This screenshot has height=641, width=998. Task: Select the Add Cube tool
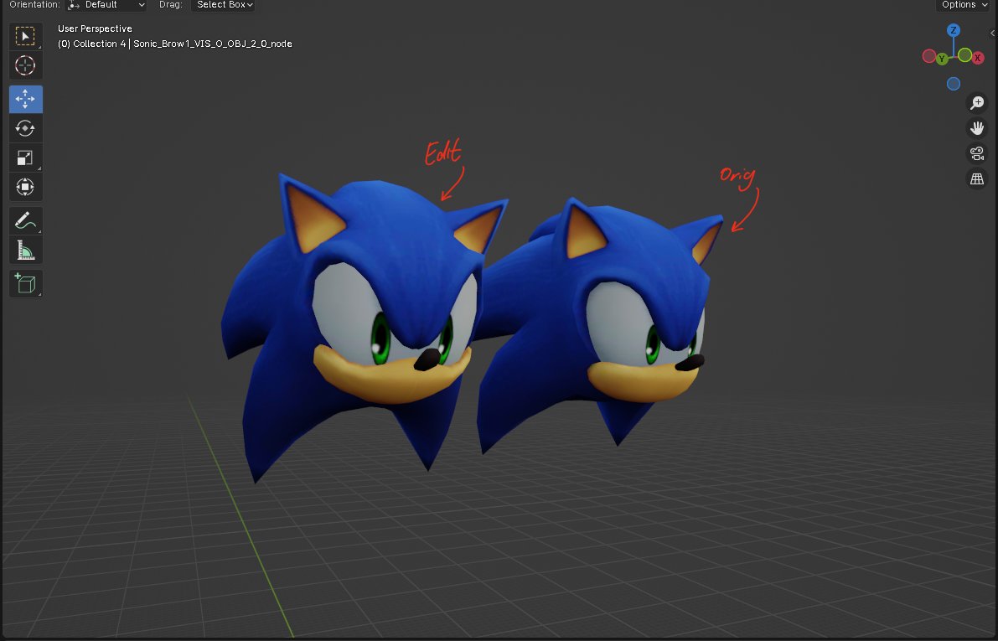(x=25, y=283)
